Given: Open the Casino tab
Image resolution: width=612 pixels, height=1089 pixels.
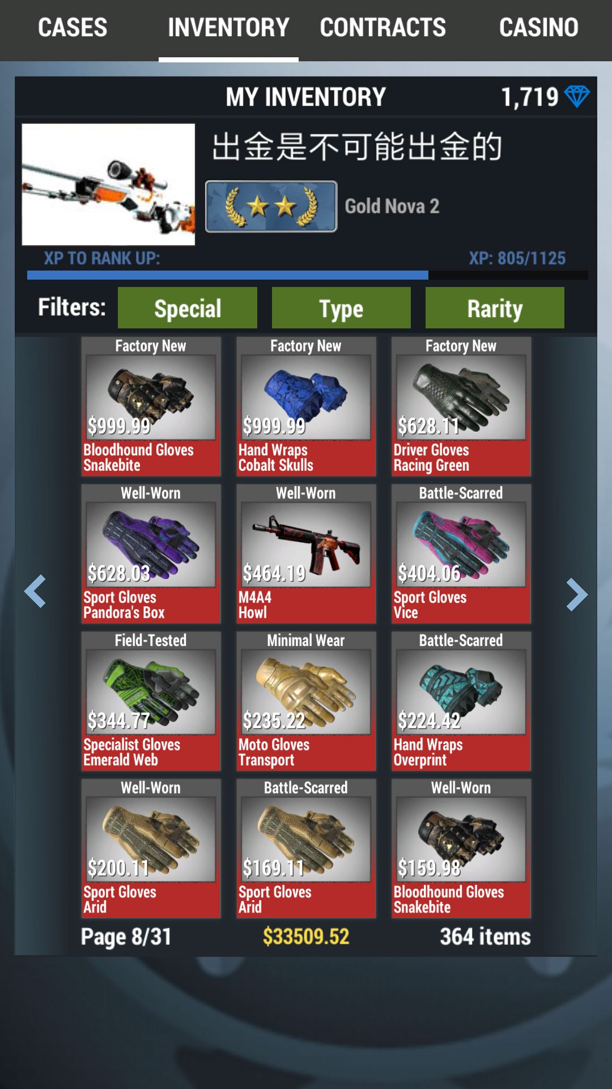Looking at the screenshot, I should 539,28.
